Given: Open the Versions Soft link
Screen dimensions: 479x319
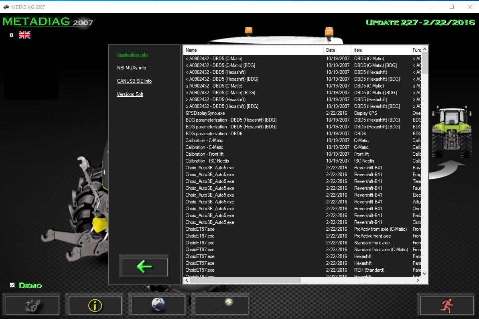Looking at the screenshot, I should (x=130, y=94).
